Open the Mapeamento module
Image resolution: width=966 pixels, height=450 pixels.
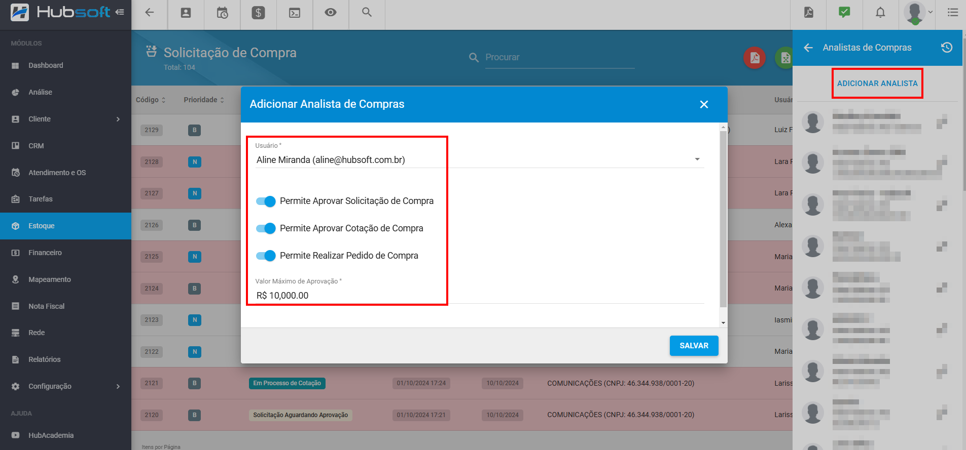tap(65, 279)
